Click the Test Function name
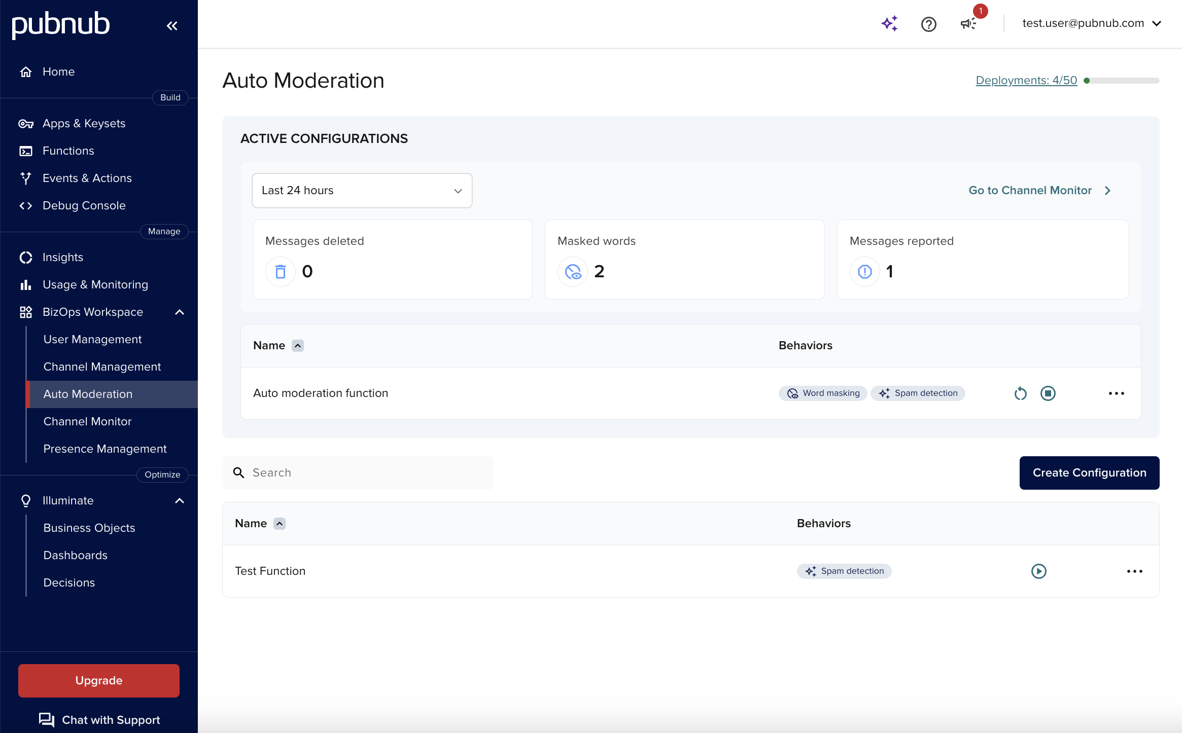 [270, 571]
